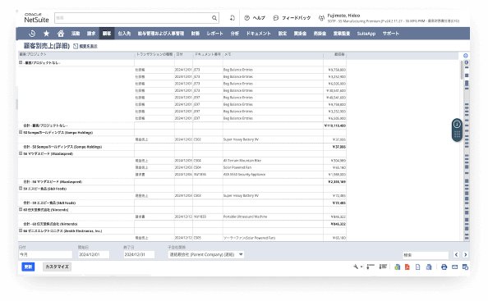The width and height of the screenshot is (488, 301).
Task: Click the Fujimoto, Hideo user name
Action: point(343,16)
